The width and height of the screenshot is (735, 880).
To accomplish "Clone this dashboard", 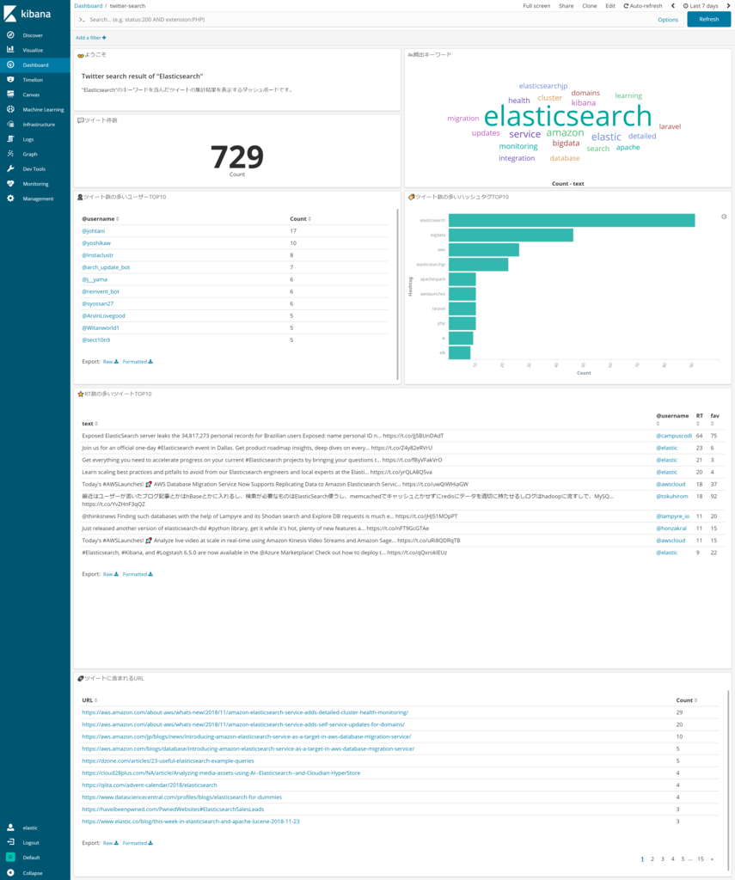I will 590,6.
